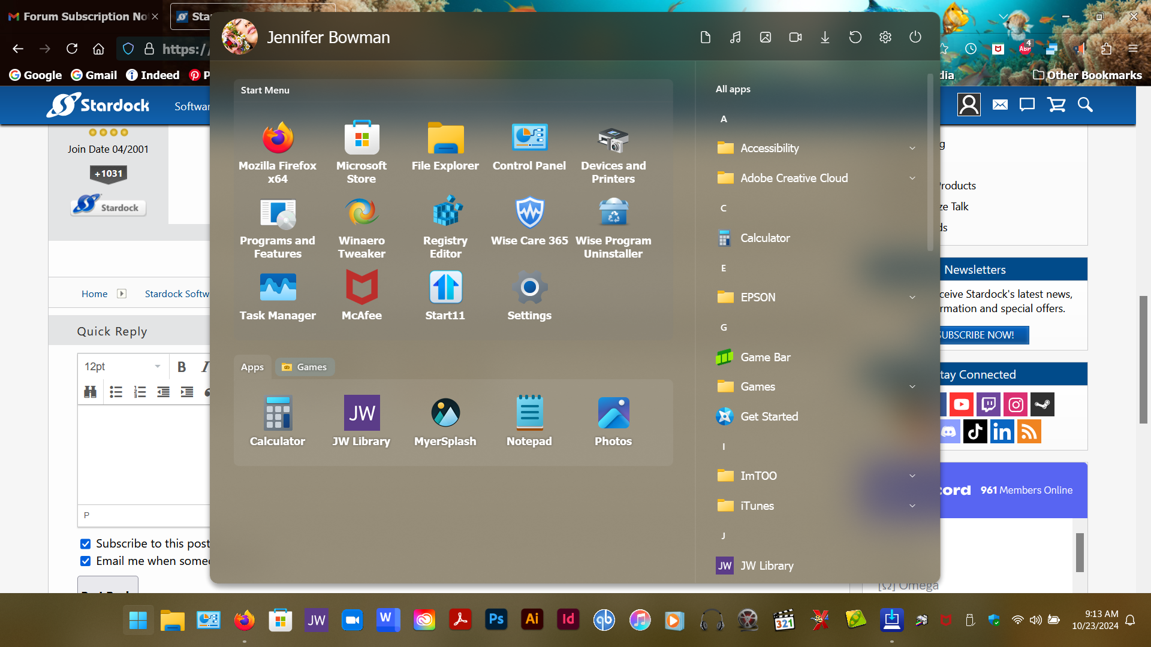Open Mozilla Firefox x64 from Start Menu
This screenshot has height=647, width=1151.
pos(278,152)
